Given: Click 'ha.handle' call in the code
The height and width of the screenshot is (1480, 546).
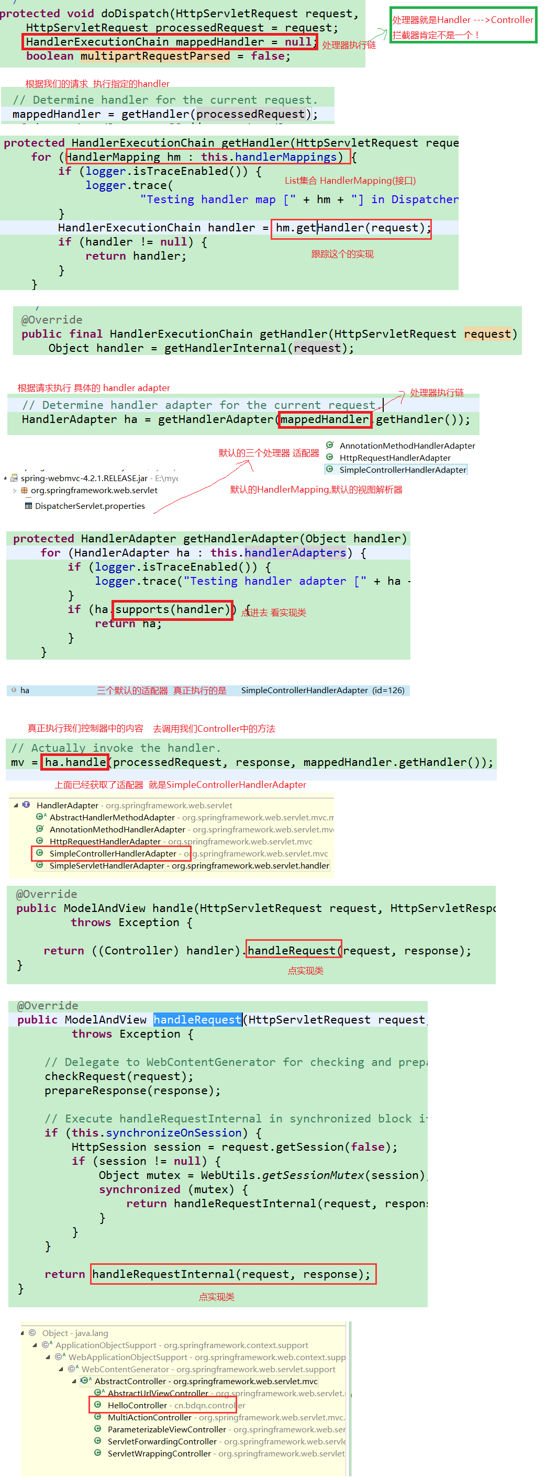Looking at the screenshot, I should coord(75,762).
